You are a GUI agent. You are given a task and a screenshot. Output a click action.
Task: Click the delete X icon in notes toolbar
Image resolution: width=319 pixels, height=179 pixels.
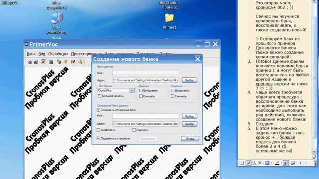260,163
